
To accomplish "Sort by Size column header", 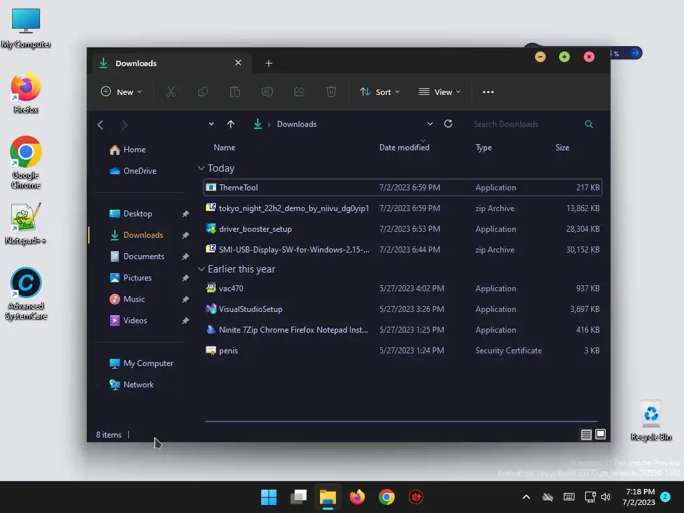I will (x=562, y=148).
